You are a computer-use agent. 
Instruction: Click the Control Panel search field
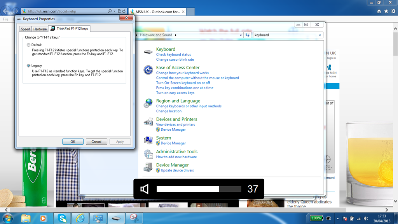pyautogui.click(x=285, y=35)
